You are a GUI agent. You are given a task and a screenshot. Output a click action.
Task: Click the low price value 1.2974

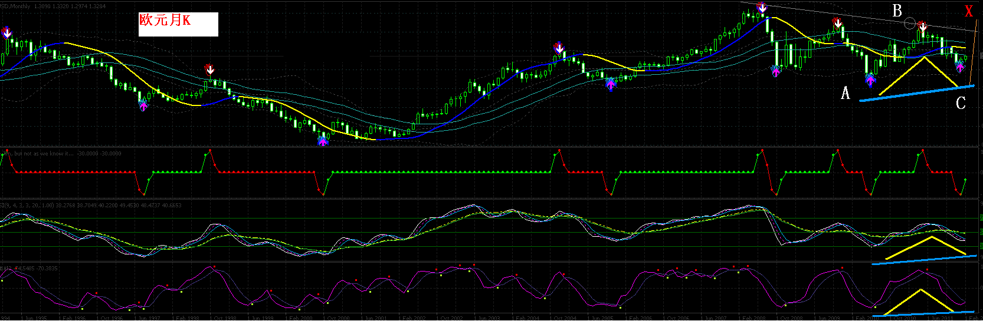tap(79, 6)
